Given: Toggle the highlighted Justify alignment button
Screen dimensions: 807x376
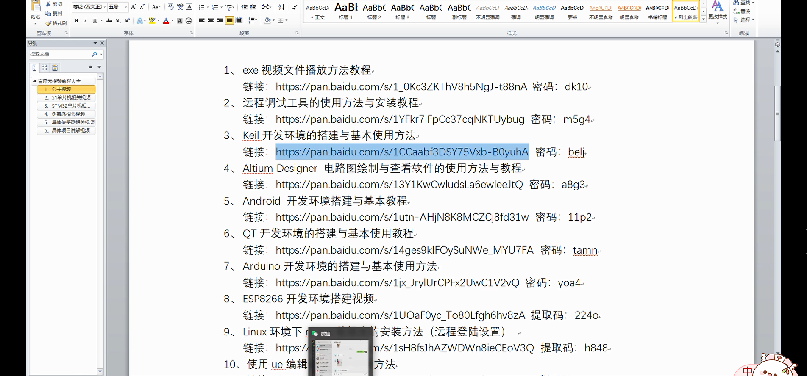Looking at the screenshot, I should pyautogui.click(x=229, y=20).
